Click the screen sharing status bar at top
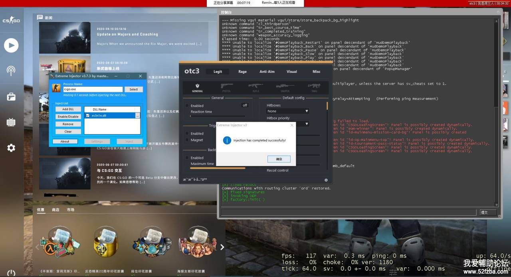Image resolution: width=511 pixels, height=277 pixels. 255,3
